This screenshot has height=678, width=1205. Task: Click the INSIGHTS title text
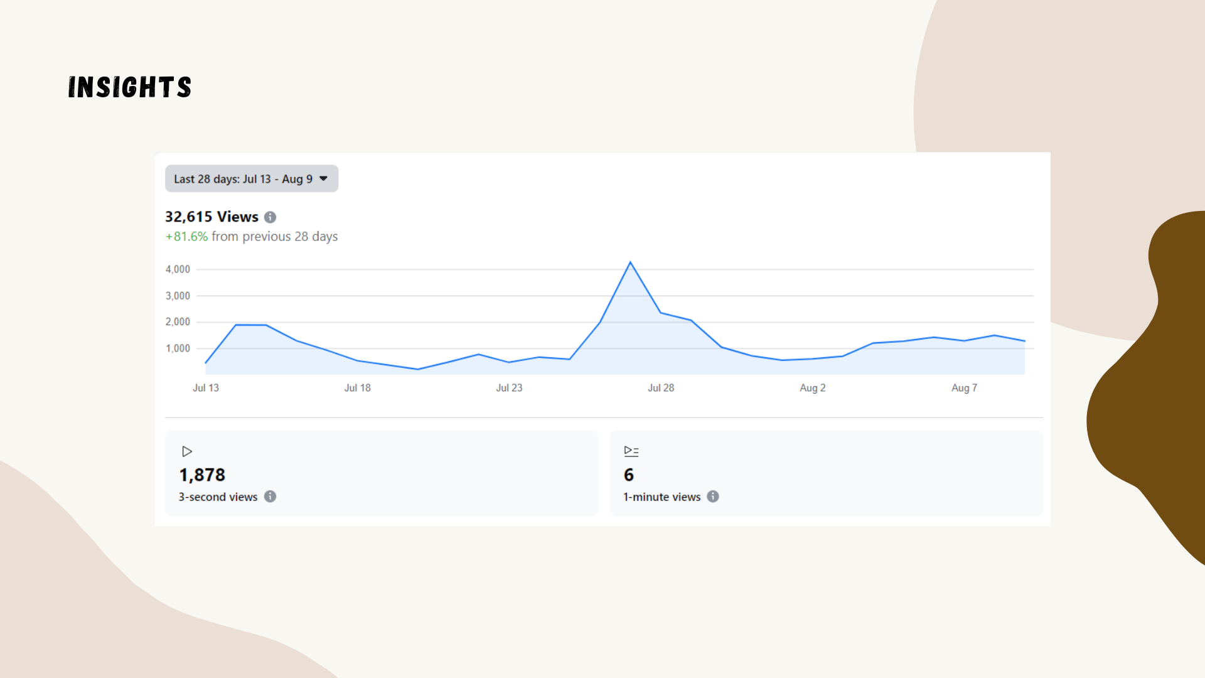(x=130, y=87)
